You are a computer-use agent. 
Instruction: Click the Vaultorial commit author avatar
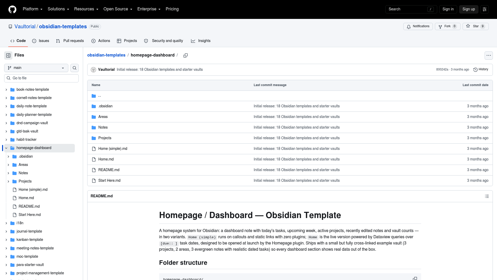click(x=93, y=70)
